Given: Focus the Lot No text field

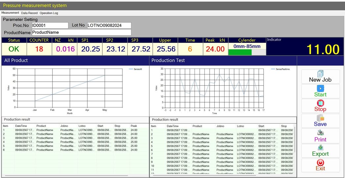Looking at the screenshot, I should (109, 25).
